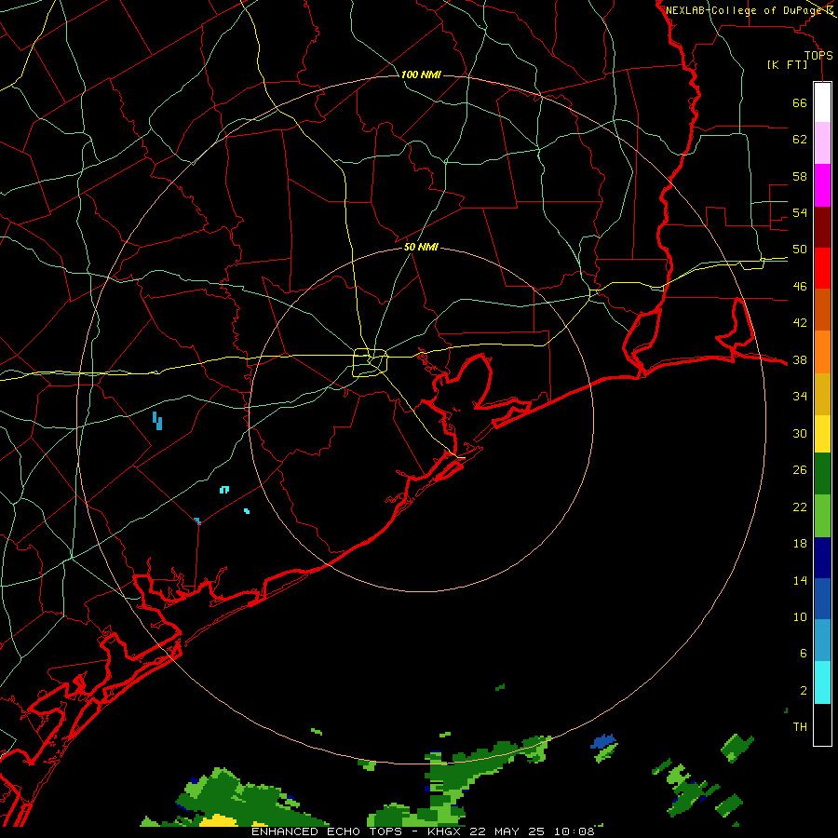Click the legend value 42
The image size is (838, 838).
click(800, 323)
